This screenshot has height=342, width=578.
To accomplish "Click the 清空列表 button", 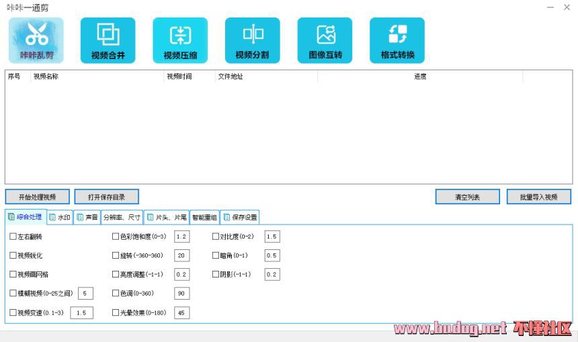I will click(467, 197).
